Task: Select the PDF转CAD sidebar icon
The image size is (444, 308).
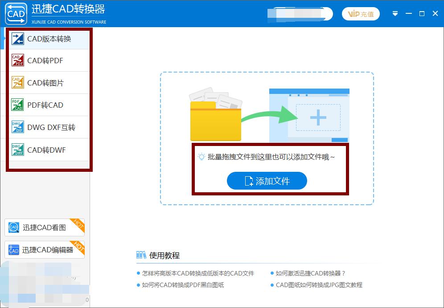Action: point(18,105)
